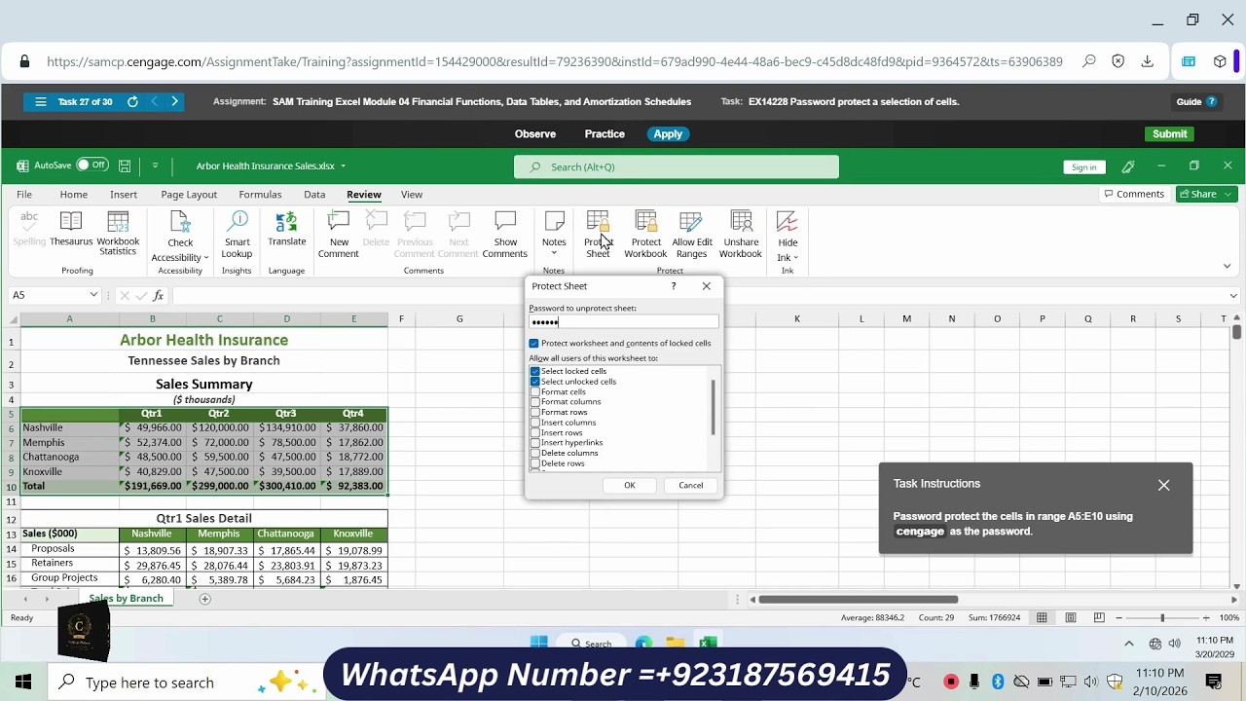Click Show Comments in ribbon
This screenshot has width=1246, height=701.
pos(505,235)
